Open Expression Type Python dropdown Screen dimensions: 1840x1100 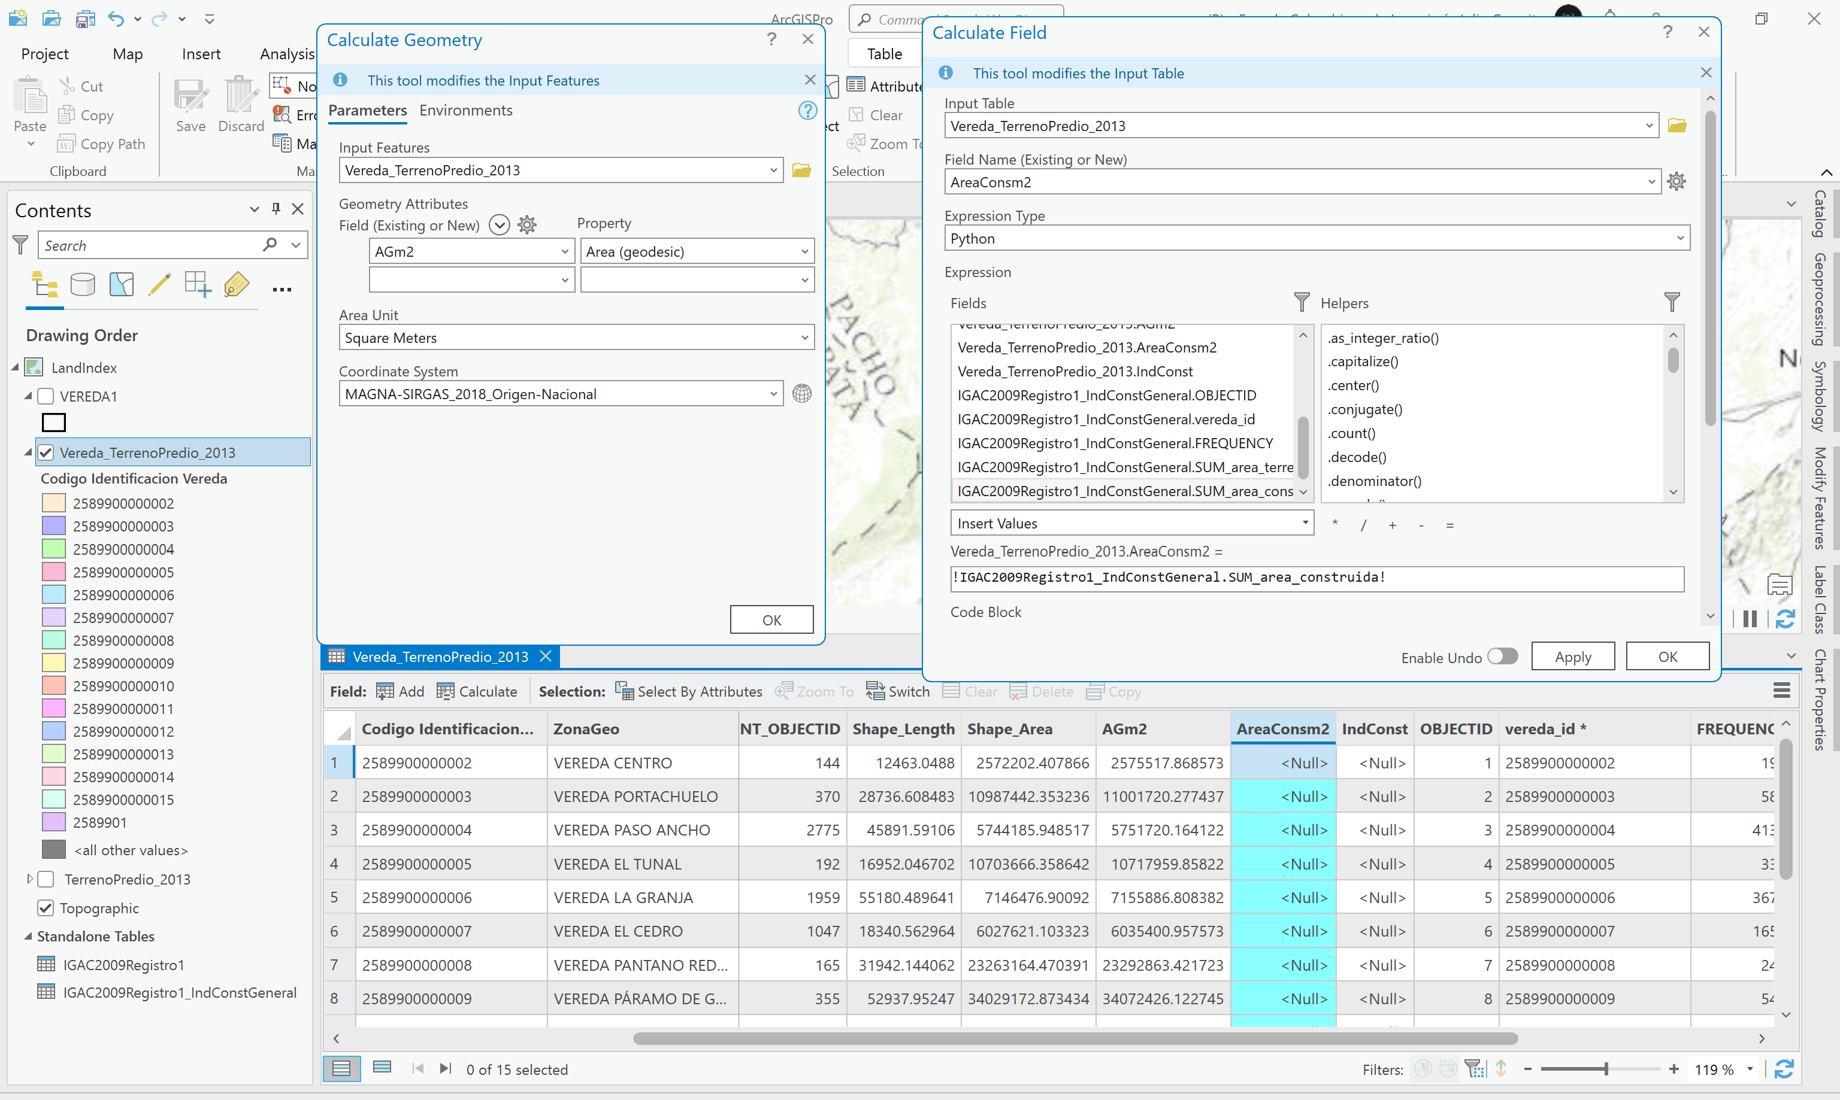click(x=1681, y=238)
